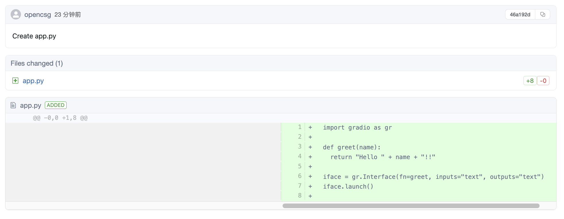
Task: Click the +8 additions badge
Action: pyautogui.click(x=530, y=81)
